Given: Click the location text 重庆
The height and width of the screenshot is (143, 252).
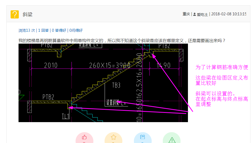Looking at the screenshot, I should click(186, 14).
